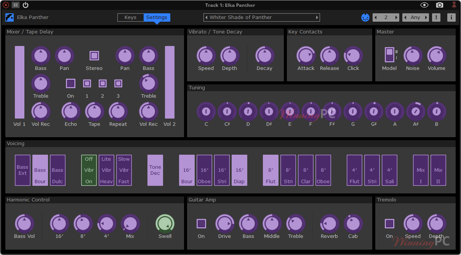
Task: Click the exclamation mark panic button
Action: coord(436,17)
